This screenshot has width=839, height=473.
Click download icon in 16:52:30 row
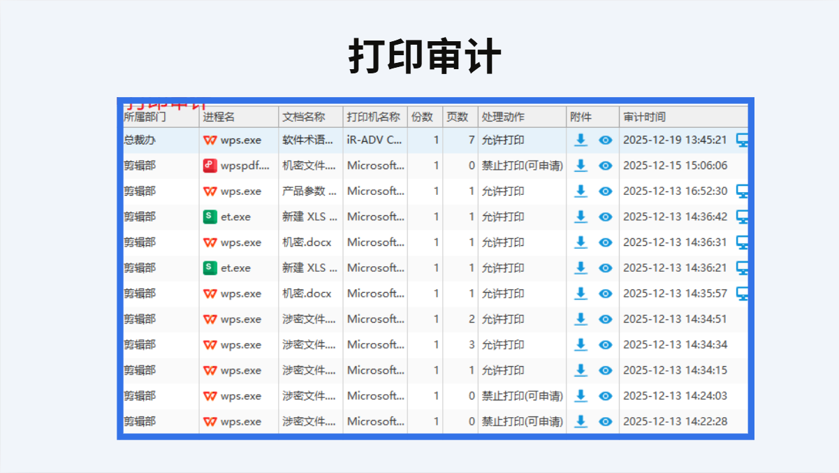point(581,191)
